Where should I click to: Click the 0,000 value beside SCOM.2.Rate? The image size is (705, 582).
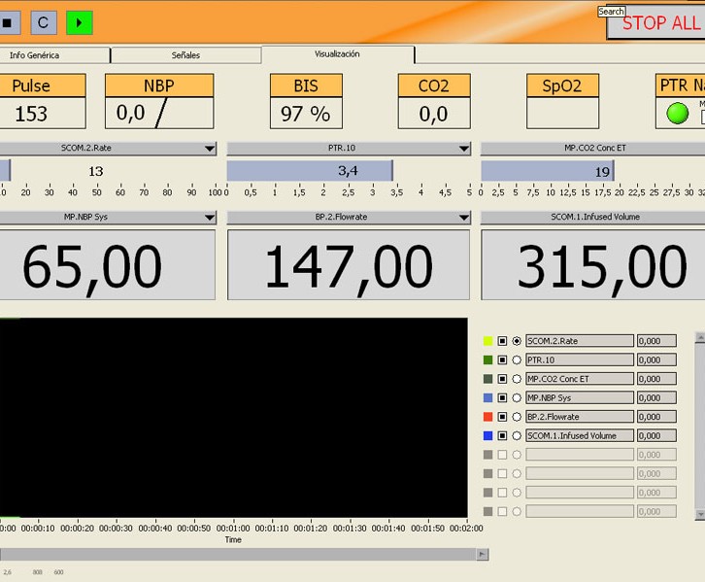click(x=656, y=341)
